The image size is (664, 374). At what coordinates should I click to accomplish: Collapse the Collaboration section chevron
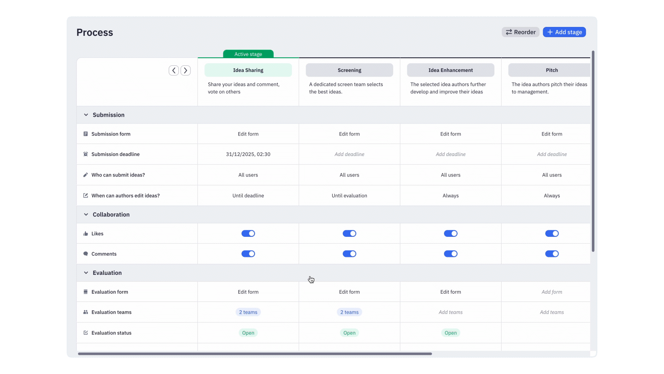(86, 215)
